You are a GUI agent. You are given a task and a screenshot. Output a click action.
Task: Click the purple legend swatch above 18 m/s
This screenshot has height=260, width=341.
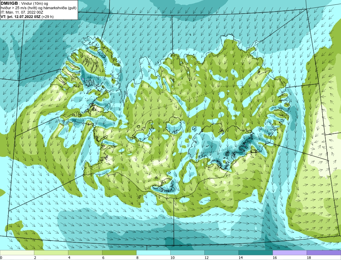coord(324,253)
